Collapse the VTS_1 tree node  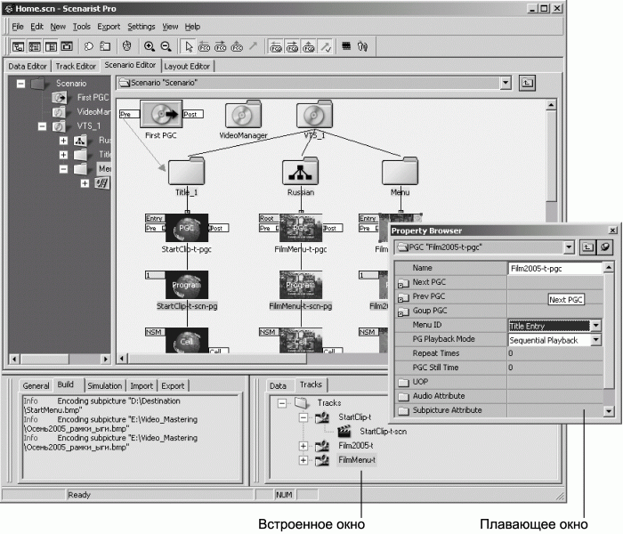[x=42, y=126]
